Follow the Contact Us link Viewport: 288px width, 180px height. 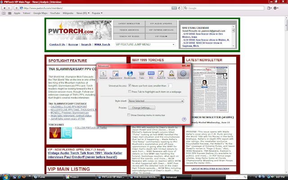57,45
